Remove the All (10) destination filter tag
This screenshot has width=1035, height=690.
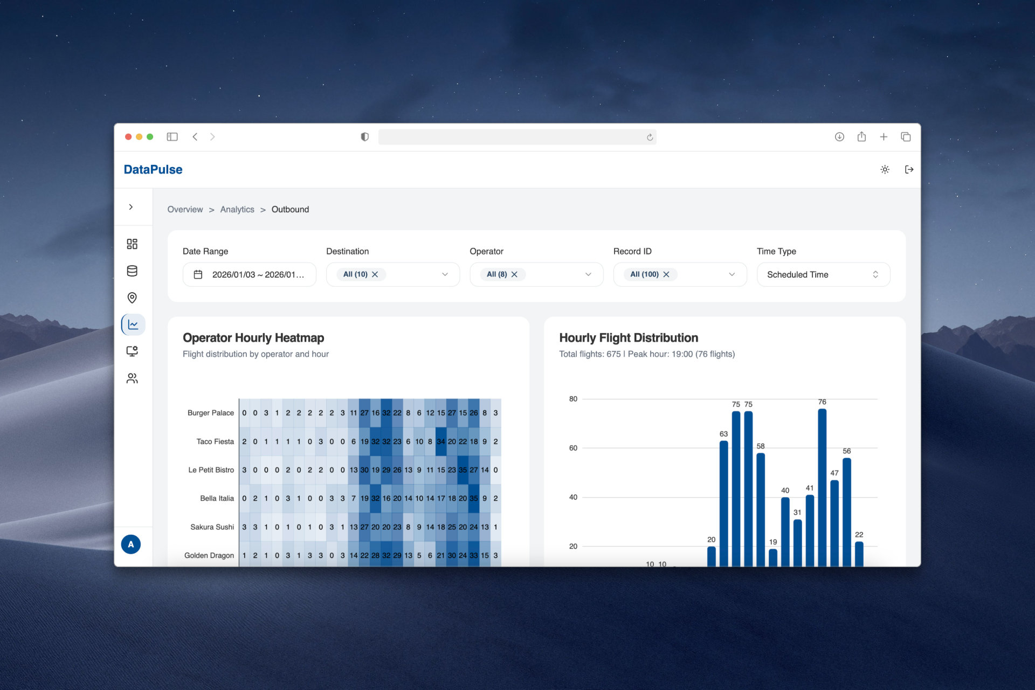tap(375, 274)
